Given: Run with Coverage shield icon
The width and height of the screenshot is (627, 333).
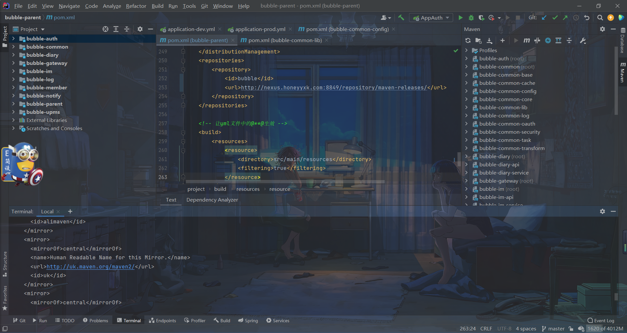Looking at the screenshot, I should (481, 18).
